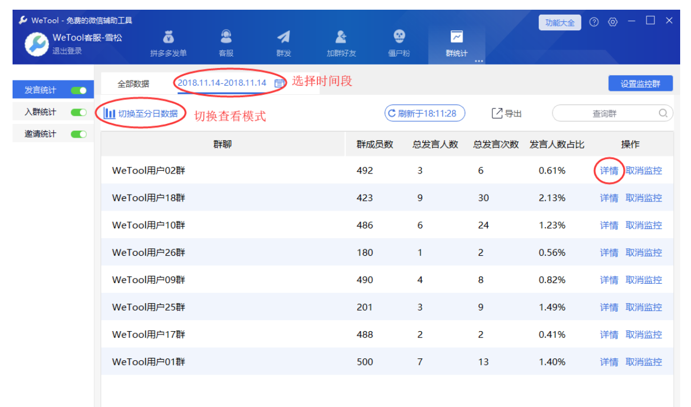Click 取消监控 for WeTool用户18群
The image size is (691, 407).
(x=644, y=198)
